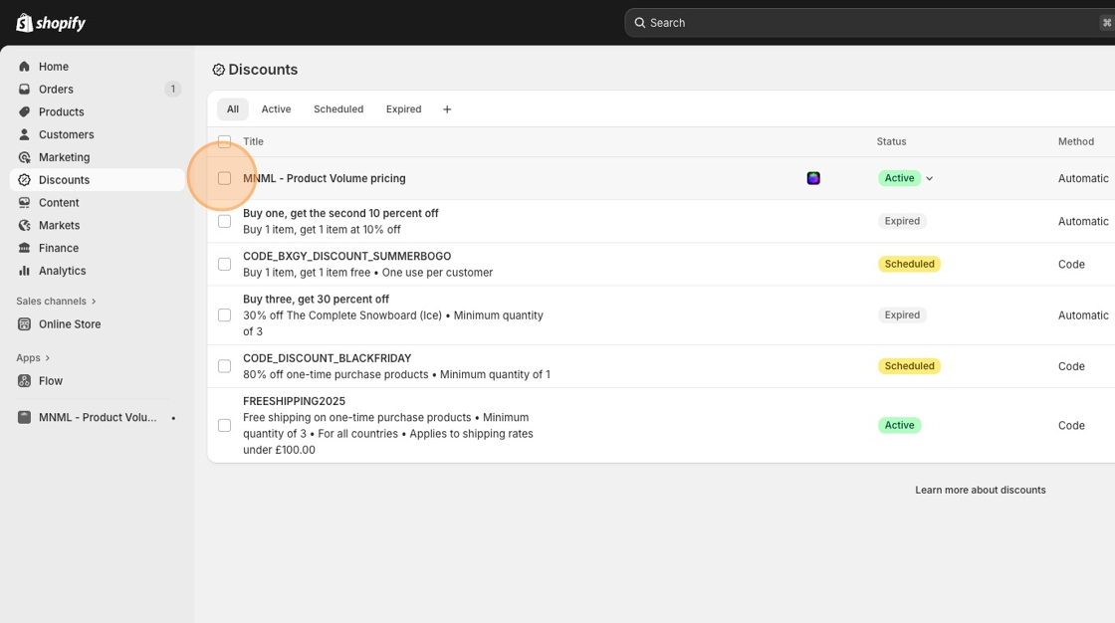This screenshot has height=623, width=1115.
Task: Open Learn more about discounts link
Action: [x=980, y=490]
